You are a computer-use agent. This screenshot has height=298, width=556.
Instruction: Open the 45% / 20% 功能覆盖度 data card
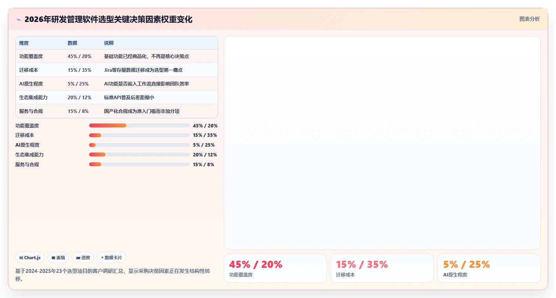275,268
